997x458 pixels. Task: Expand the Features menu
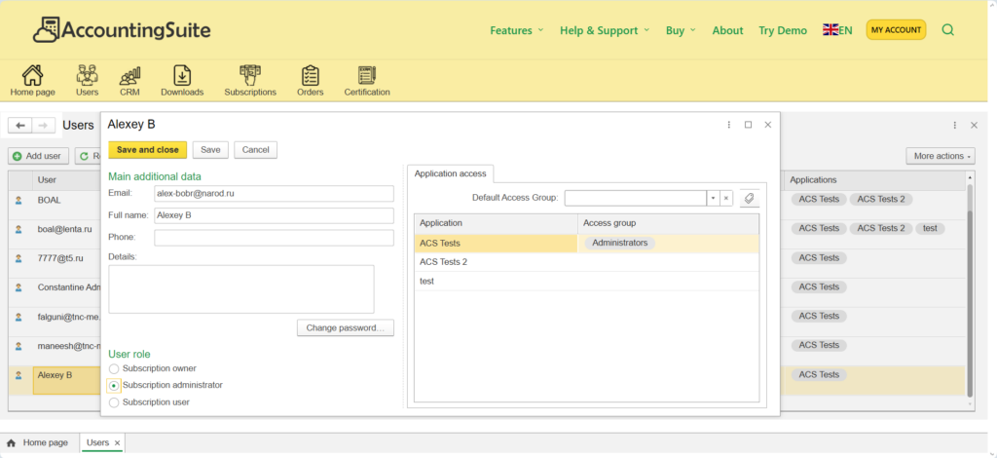pos(517,30)
